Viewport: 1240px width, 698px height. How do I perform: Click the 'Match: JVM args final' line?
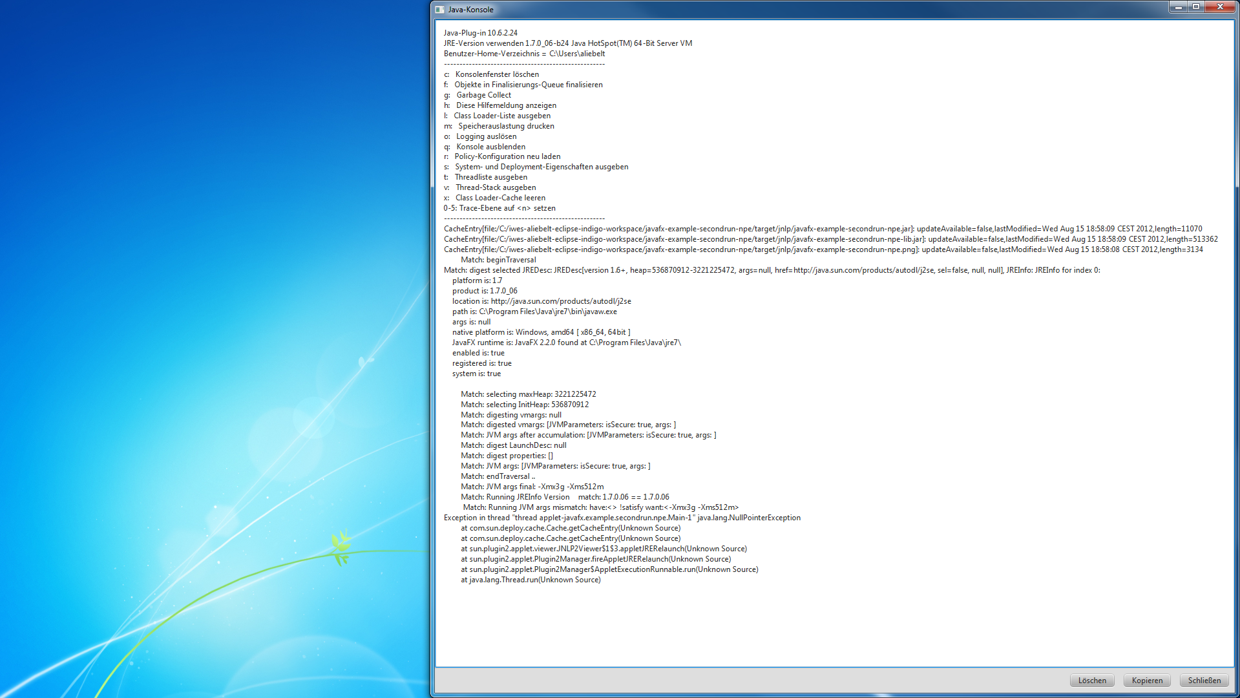pos(532,487)
